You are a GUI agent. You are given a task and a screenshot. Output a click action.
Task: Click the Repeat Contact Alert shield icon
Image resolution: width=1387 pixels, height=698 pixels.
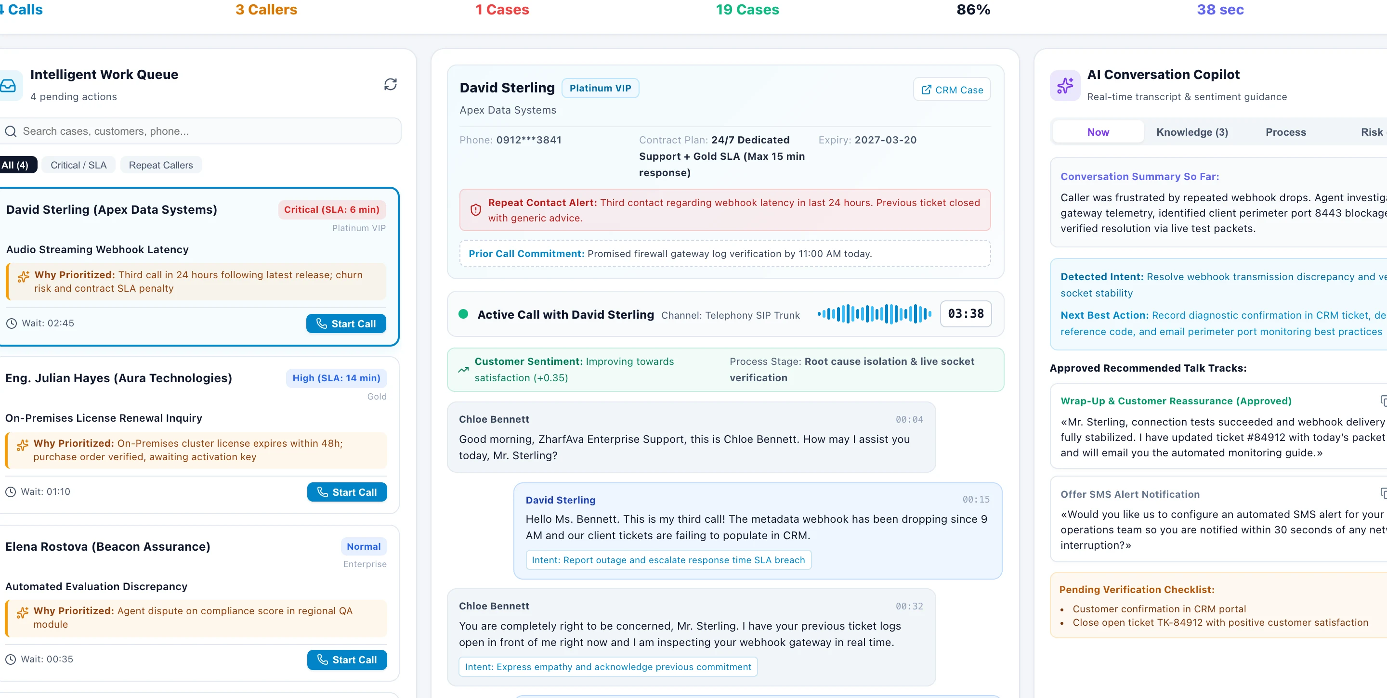(x=475, y=210)
